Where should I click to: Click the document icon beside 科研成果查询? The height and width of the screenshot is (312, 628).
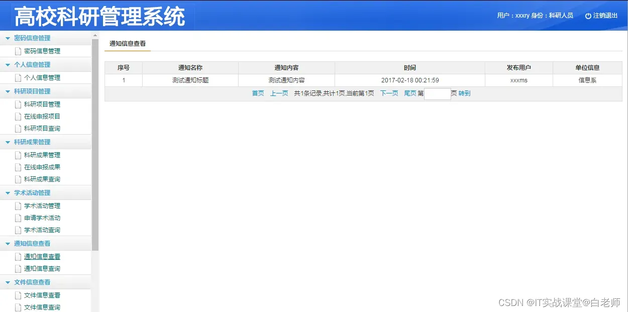click(x=18, y=179)
